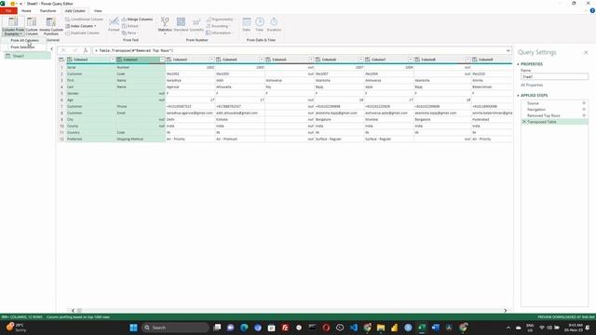Open the File tab
Screen dimensions: 596x335
(x=8, y=10)
